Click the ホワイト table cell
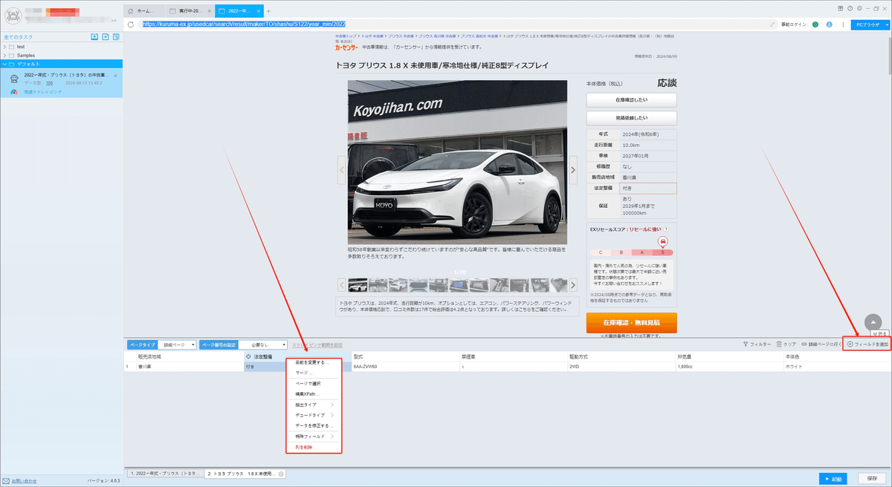The image size is (892, 487). coord(836,367)
